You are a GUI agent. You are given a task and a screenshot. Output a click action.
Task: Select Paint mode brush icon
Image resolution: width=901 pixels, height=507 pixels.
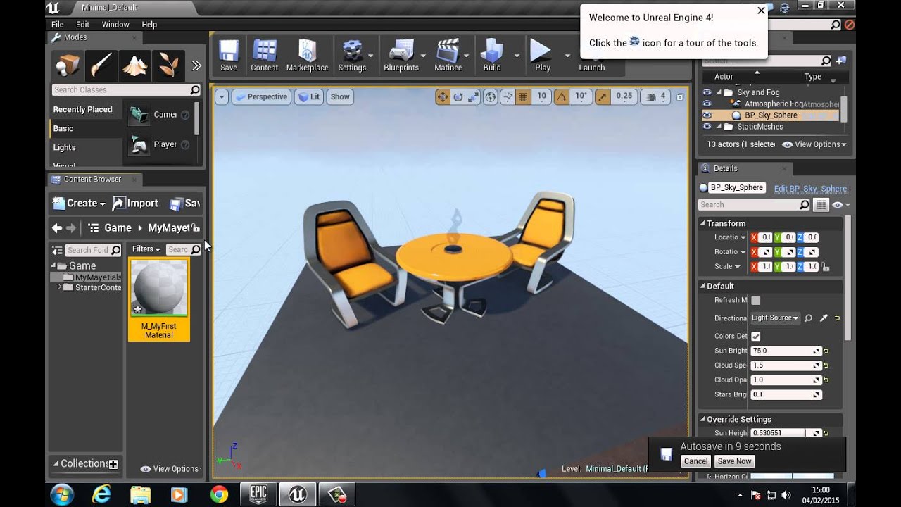point(101,65)
